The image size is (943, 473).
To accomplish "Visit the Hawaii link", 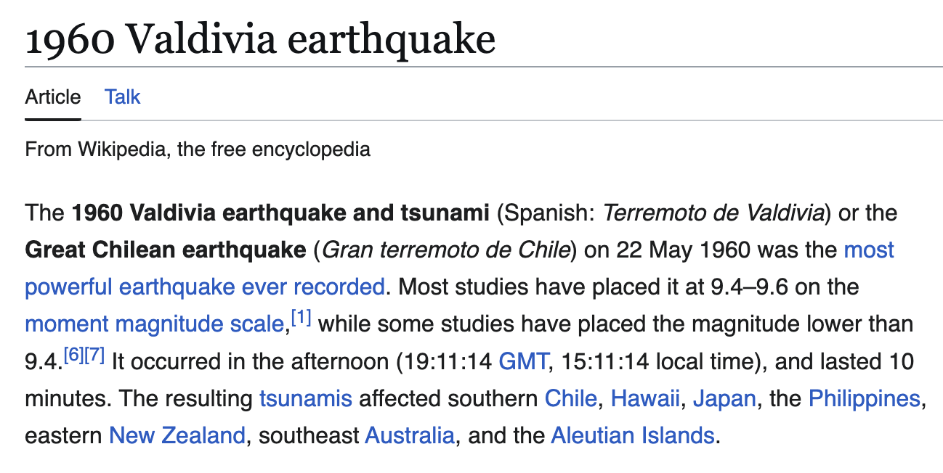I will (645, 399).
